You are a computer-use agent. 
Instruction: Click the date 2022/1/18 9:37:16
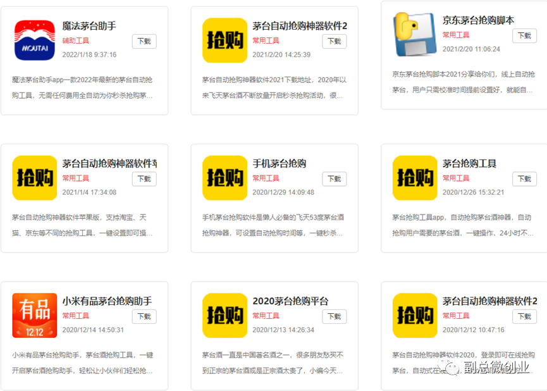[x=89, y=54]
